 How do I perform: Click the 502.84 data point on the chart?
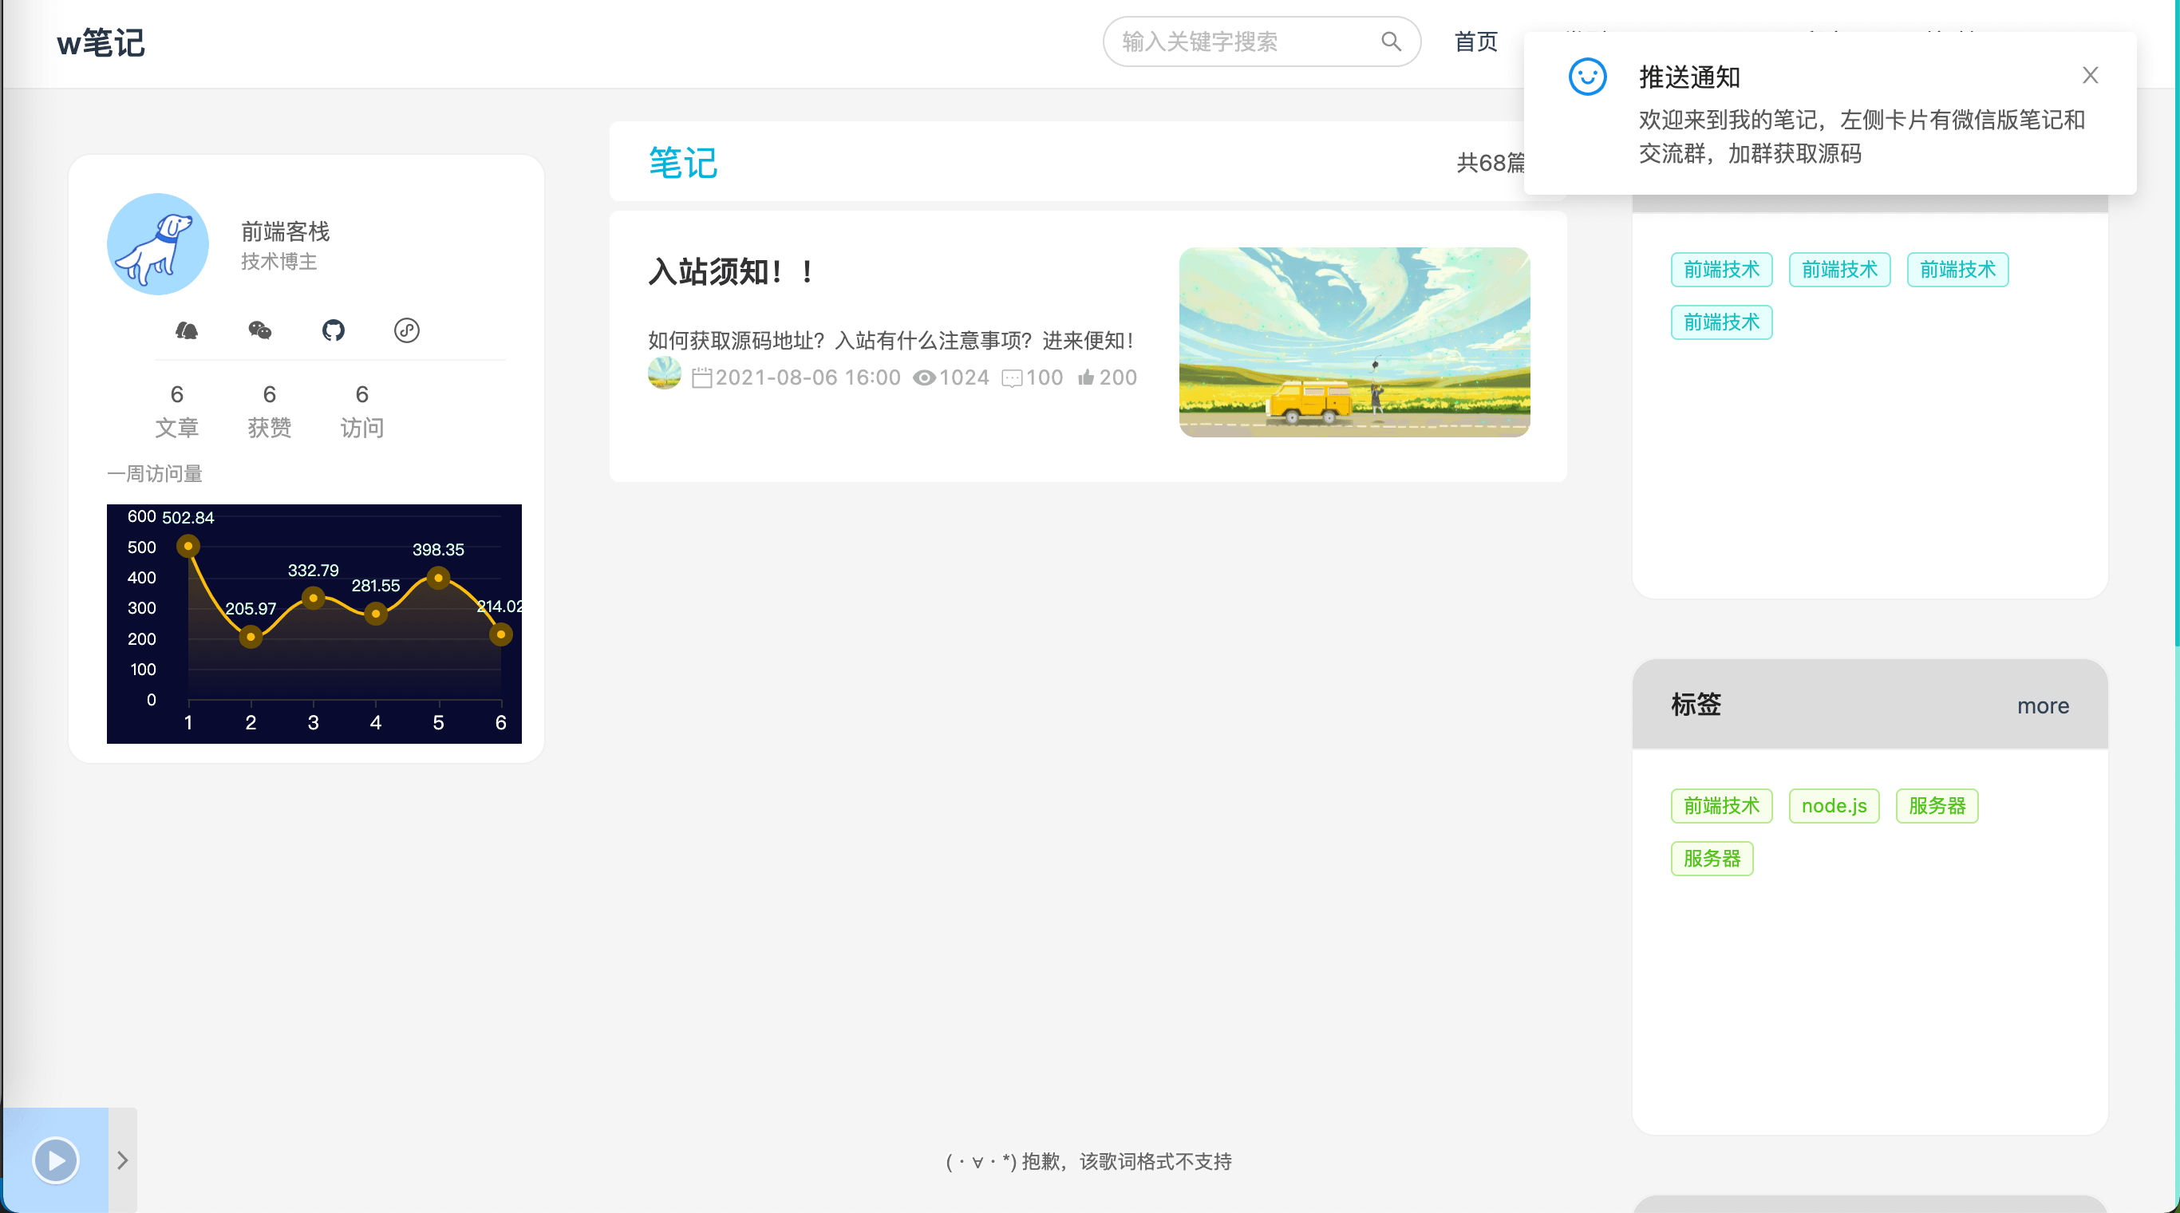coord(188,547)
